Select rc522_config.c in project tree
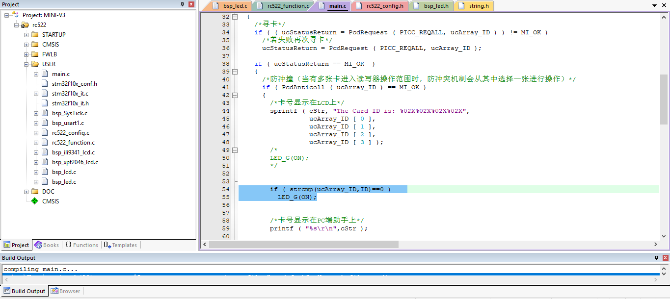Screen dimensions: 670x299 click(x=71, y=133)
